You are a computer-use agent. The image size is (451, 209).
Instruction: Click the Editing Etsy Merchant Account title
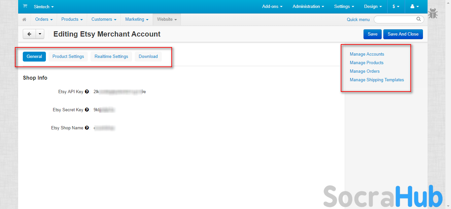click(107, 34)
